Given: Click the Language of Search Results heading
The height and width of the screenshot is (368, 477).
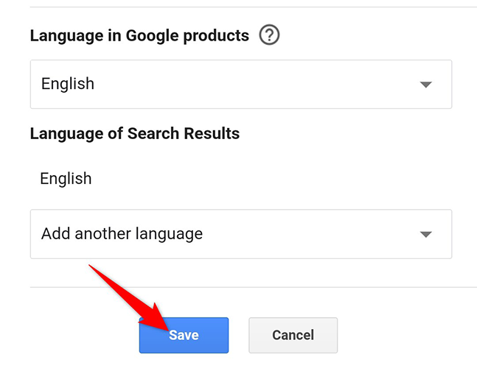Looking at the screenshot, I should pos(135,134).
